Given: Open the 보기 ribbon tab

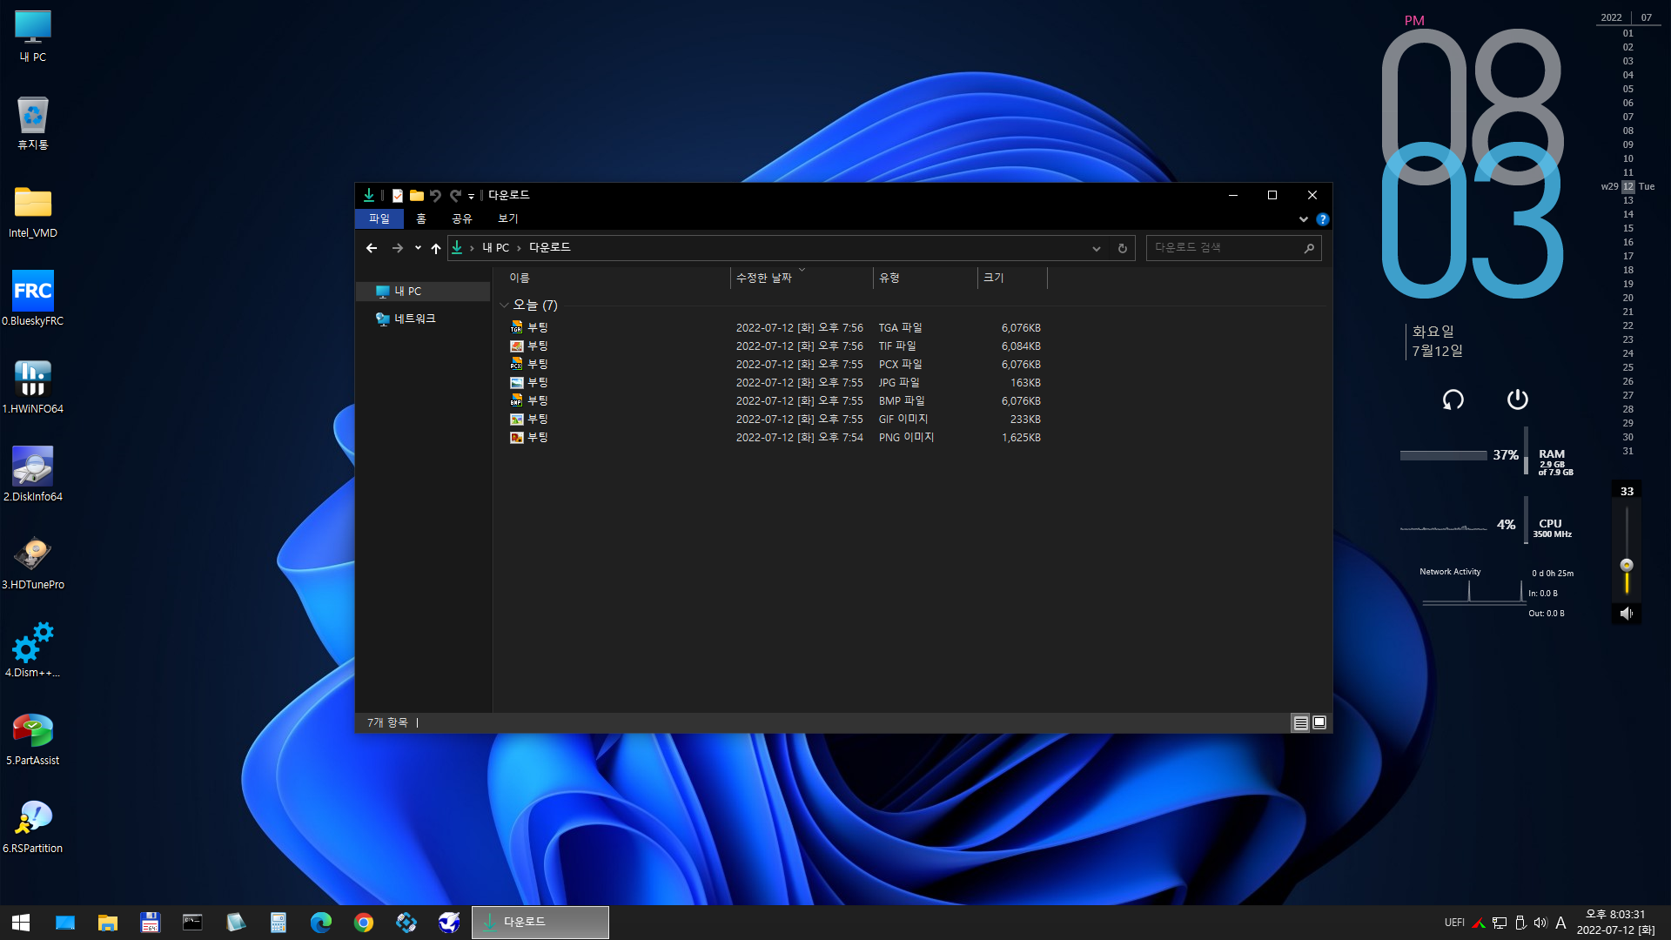Looking at the screenshot, I should coord(508,219).
